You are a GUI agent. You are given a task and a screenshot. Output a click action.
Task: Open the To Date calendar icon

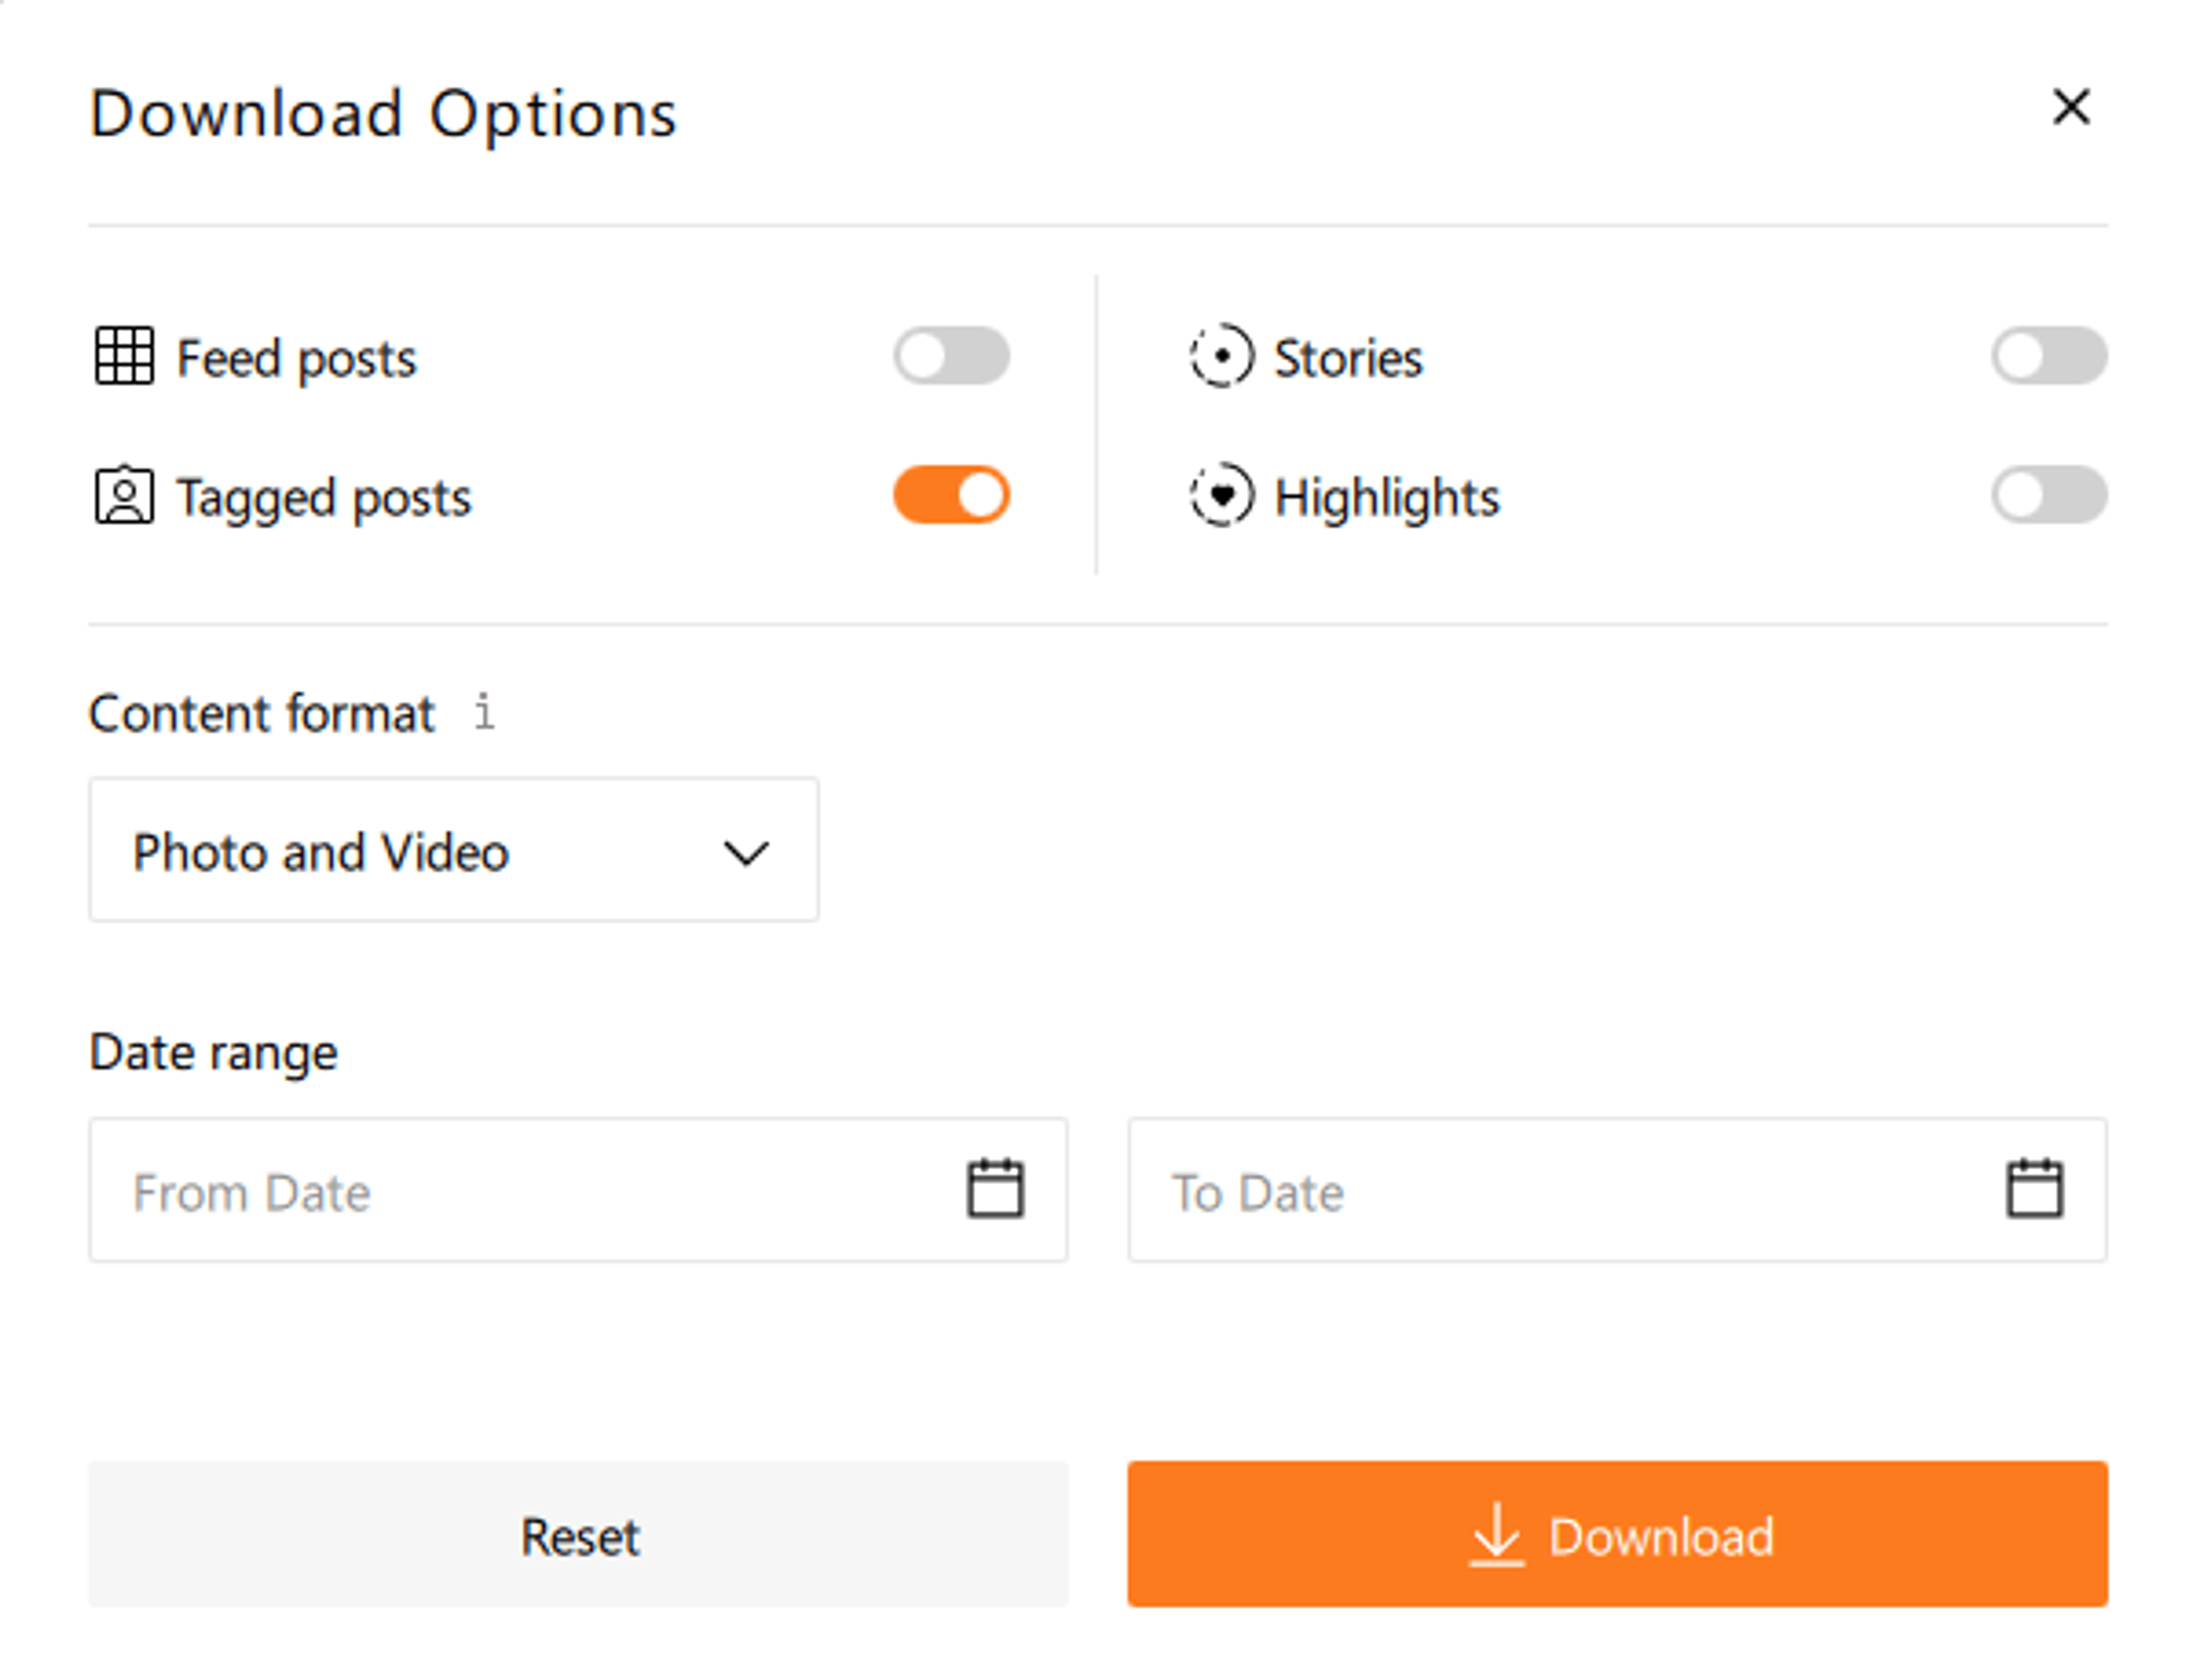(x=2034, y=1189)
